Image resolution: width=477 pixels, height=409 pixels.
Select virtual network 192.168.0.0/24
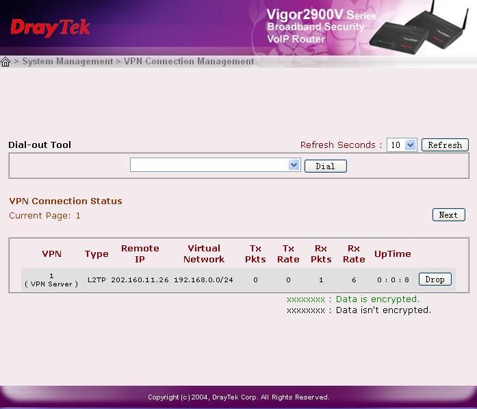(x=203, y=280)
